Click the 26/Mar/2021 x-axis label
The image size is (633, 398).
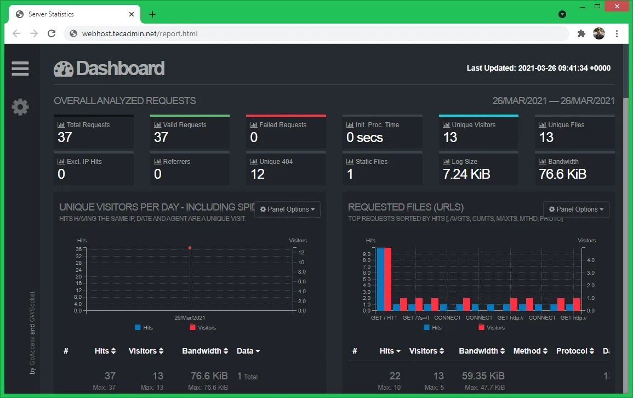pos(190,317)
